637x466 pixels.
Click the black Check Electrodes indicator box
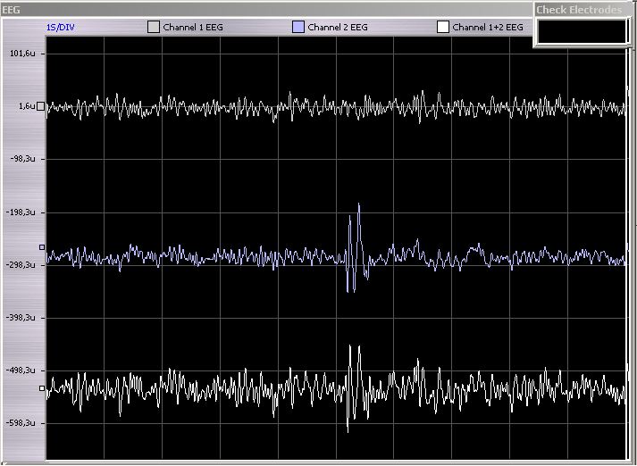click(582, 31)
